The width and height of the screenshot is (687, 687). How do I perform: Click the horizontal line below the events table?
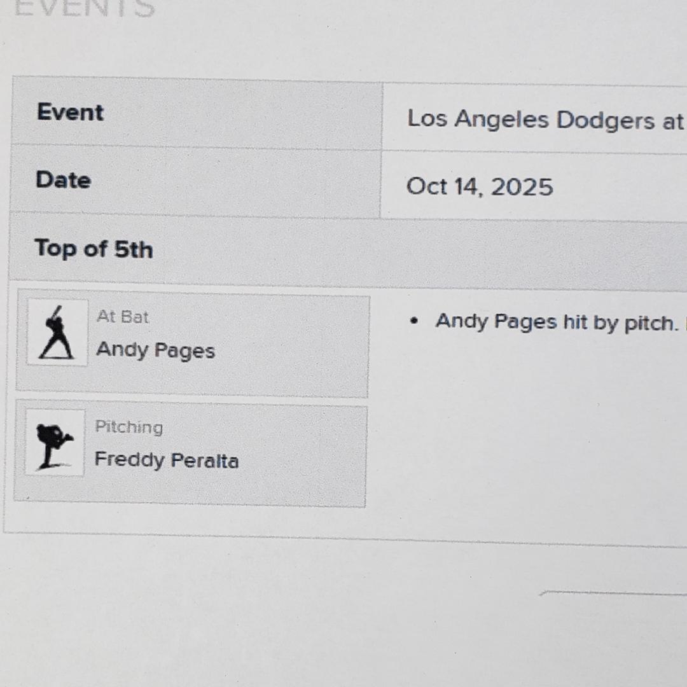coord(611,593)
